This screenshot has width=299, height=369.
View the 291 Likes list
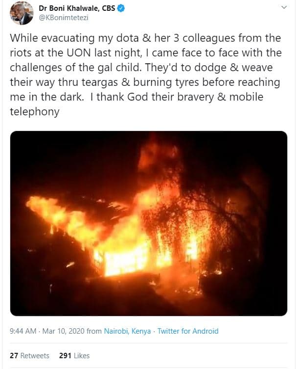click(74, 355)
